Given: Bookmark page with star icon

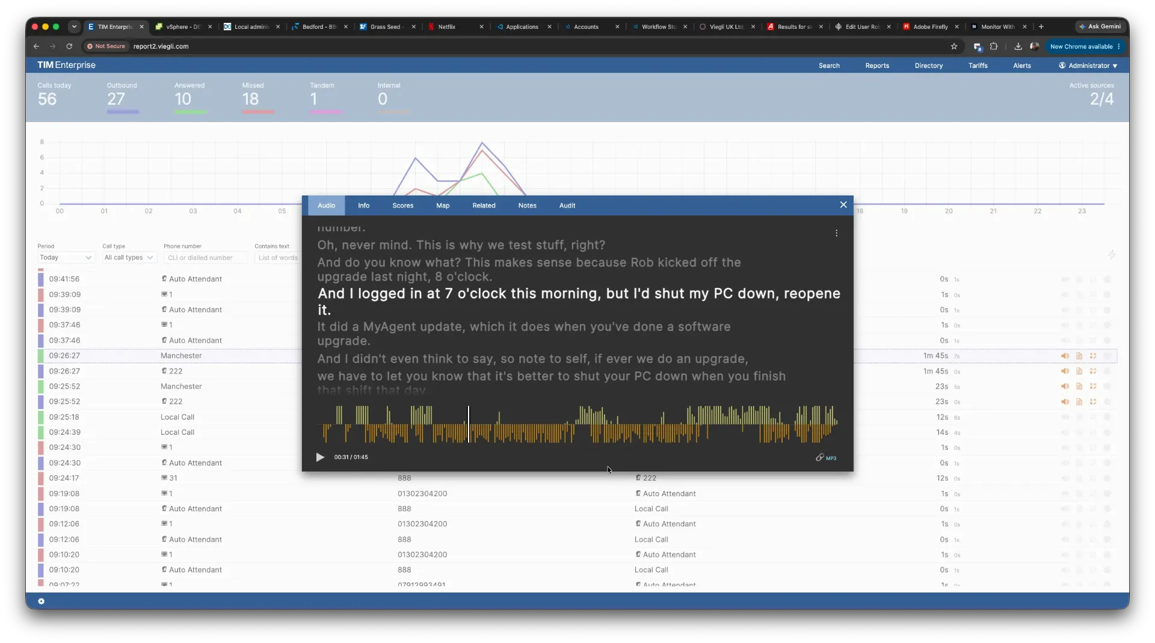Looking at the screenshot, I should (x=954, y=46).
